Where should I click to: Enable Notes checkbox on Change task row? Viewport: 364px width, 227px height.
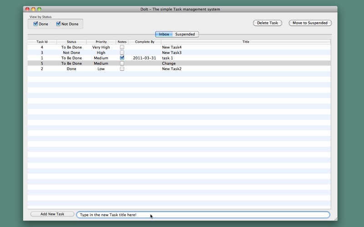tap(122, 63)
